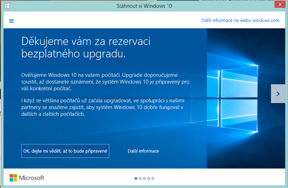288x188 pixels.
Task: Select the first page indicator dot
Action: coord(136,178)
